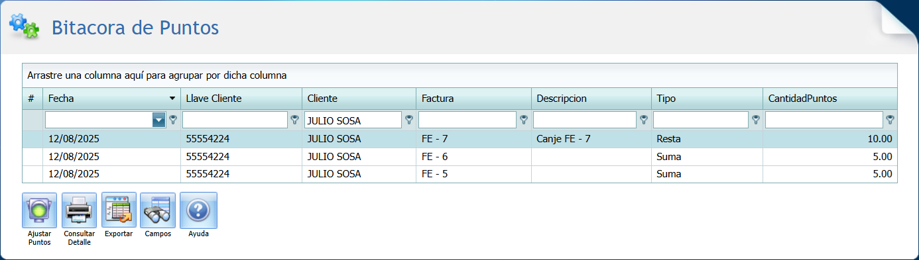Image resolution: width=919 pixels, height=260 pixels.
Task: Select the FE - 6 invoice cell
Action: (x=474, y=157)
